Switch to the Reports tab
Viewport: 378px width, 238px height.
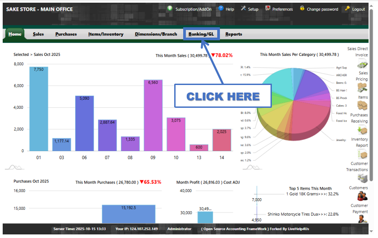click(x=233, y=34)
